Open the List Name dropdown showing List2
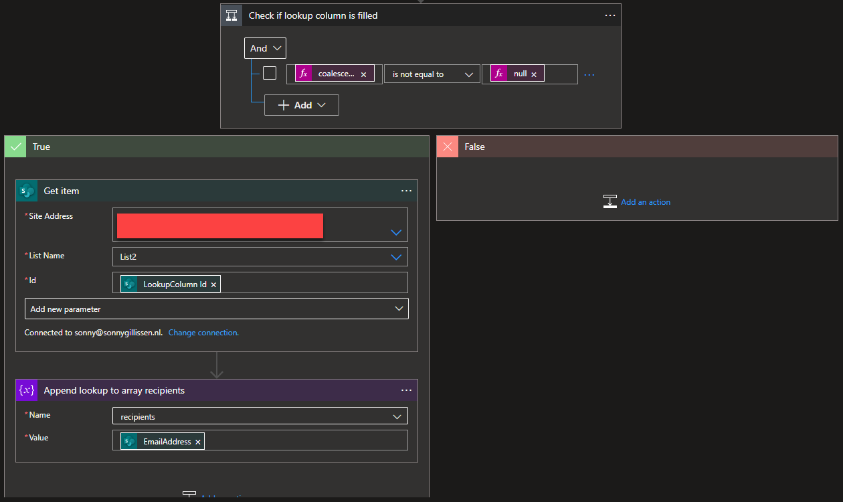 (260, 256)
